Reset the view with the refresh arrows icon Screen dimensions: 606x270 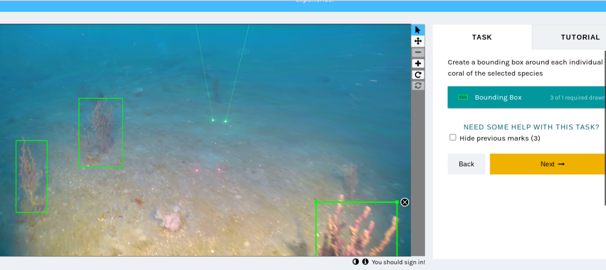(x=418, y=86)
